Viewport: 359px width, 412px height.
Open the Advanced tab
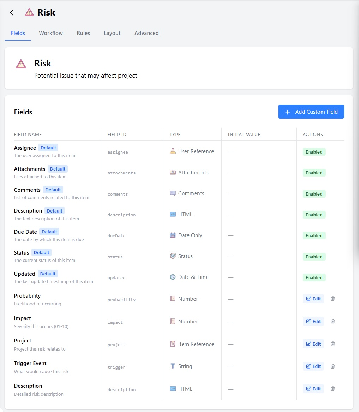146,33
